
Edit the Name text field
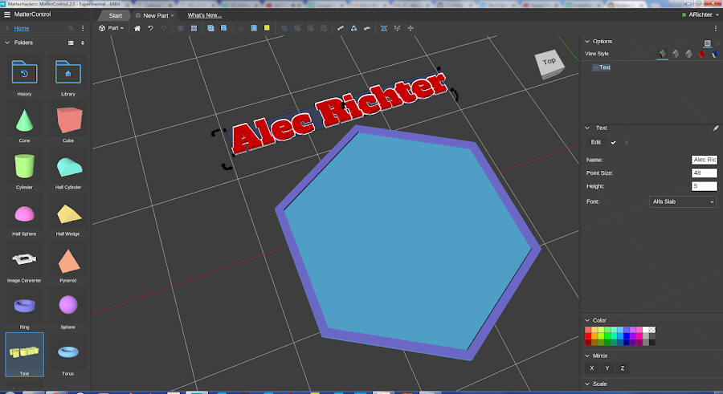point(704,160)
